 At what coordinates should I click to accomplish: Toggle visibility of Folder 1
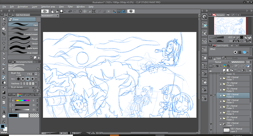click(x=211, y=124)
